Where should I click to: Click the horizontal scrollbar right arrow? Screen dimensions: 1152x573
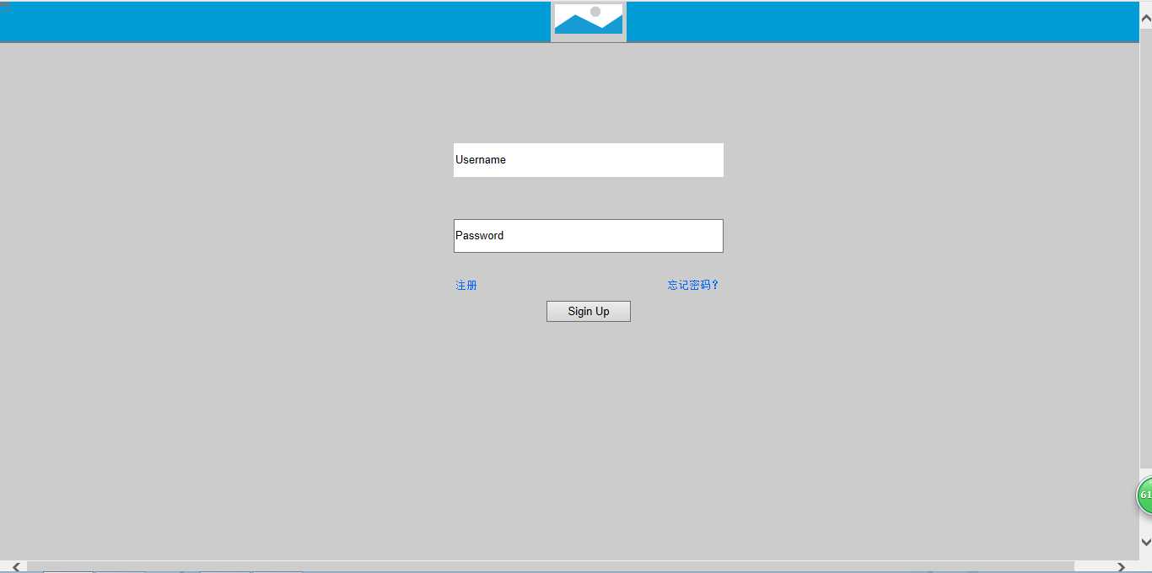(1121, 567)
